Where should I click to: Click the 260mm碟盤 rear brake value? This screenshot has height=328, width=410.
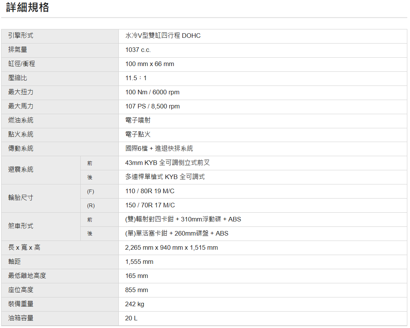coord(177,233)
